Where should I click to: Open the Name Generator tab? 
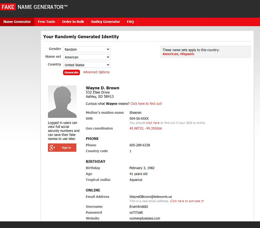pyautogui.click(x=17, y=22)
